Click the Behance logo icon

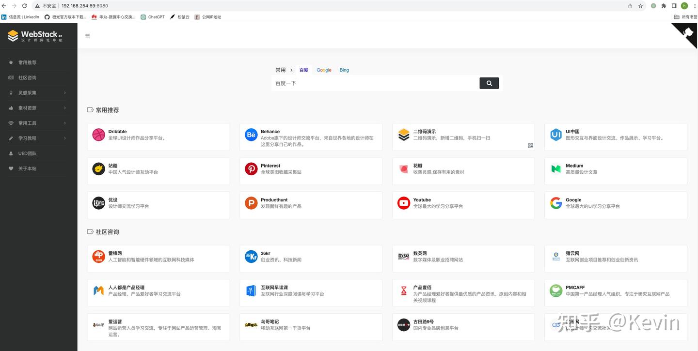251,135
